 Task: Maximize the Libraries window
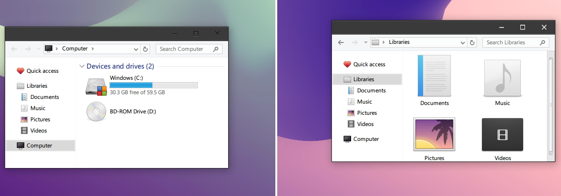[x=523, y=27]
